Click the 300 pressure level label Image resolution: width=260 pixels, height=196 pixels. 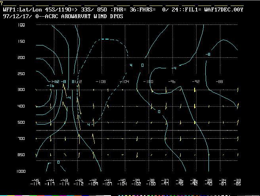point(21,89)
